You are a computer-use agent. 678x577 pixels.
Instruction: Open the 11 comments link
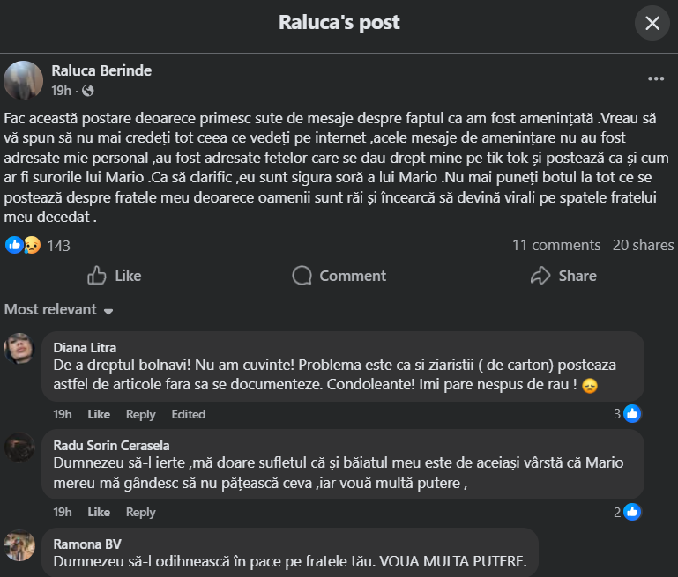(556, 246)
